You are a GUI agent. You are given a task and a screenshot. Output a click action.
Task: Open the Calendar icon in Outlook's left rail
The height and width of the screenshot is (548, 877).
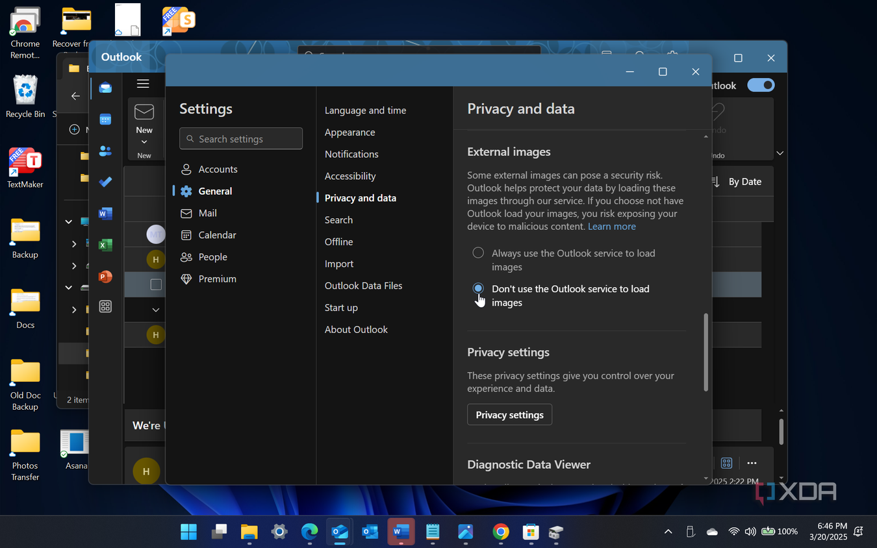[105, 119]
